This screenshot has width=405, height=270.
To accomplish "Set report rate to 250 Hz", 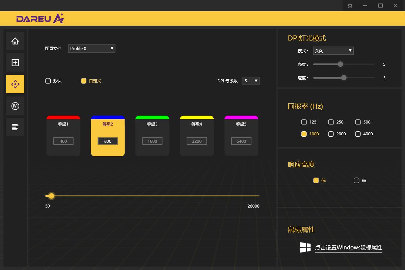I will [x=331, y=122].
